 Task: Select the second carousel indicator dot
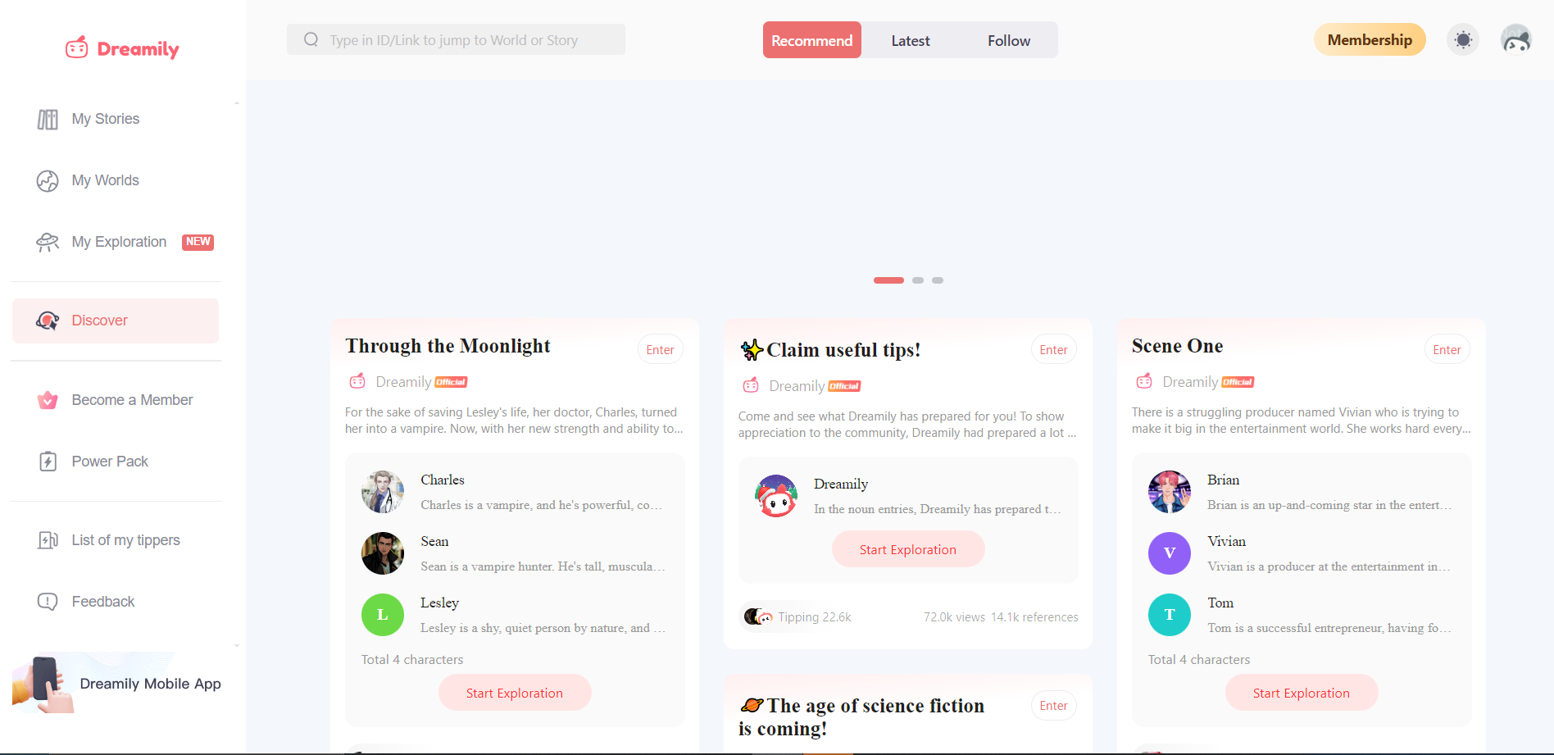(918, 280)
